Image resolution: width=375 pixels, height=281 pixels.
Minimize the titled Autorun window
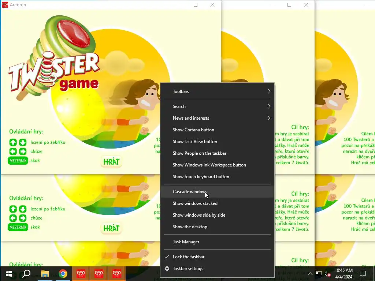[179, 5]
